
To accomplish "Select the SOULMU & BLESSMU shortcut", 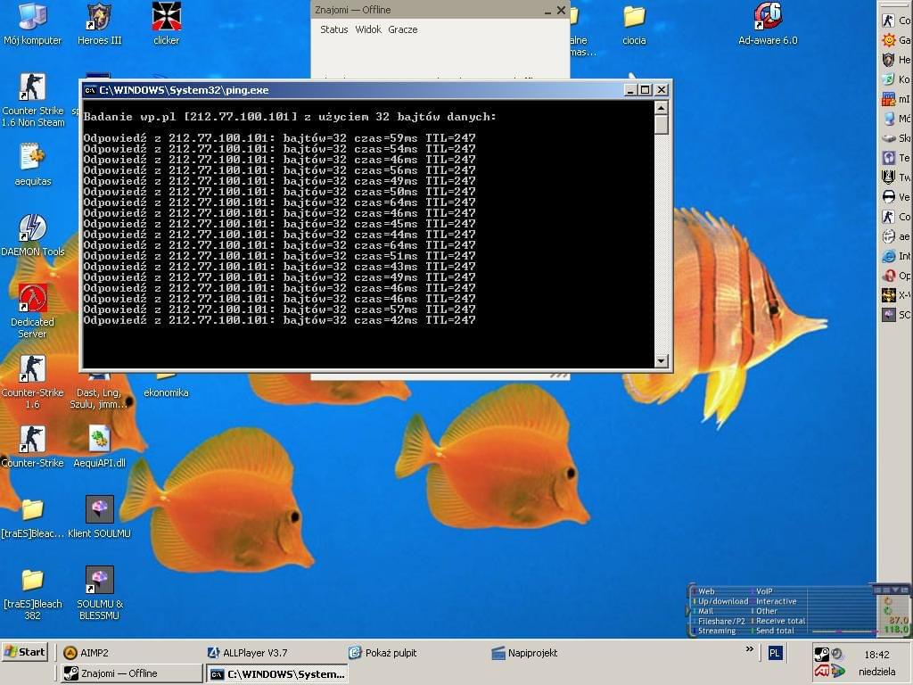I will 100,593.
